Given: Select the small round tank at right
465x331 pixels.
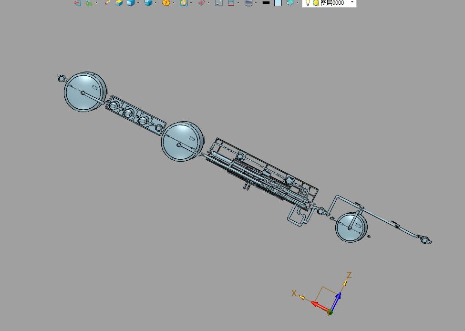Looking at the screenshot, I should coord(351,227).
